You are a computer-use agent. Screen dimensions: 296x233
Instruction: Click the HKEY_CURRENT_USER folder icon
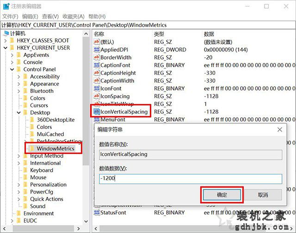point(12,48)
